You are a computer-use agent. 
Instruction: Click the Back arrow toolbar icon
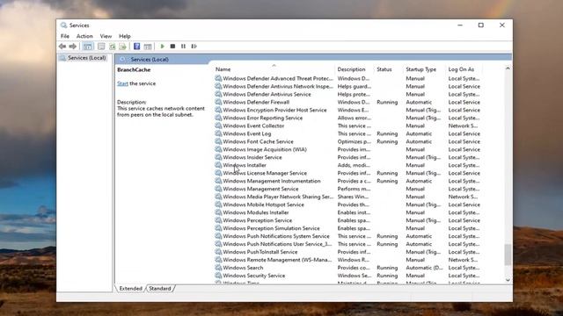point(62,47)
